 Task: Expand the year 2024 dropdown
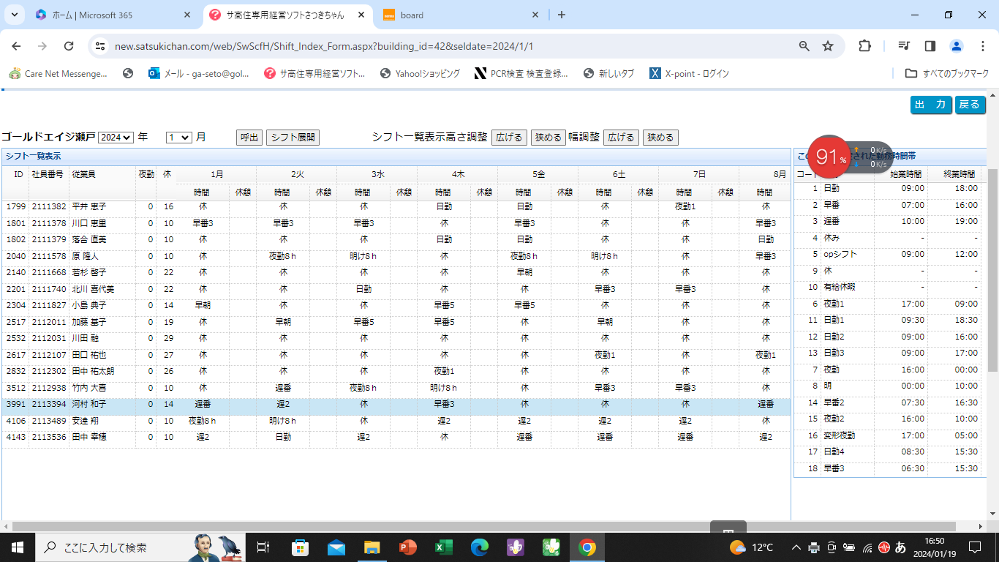(116, 138)
